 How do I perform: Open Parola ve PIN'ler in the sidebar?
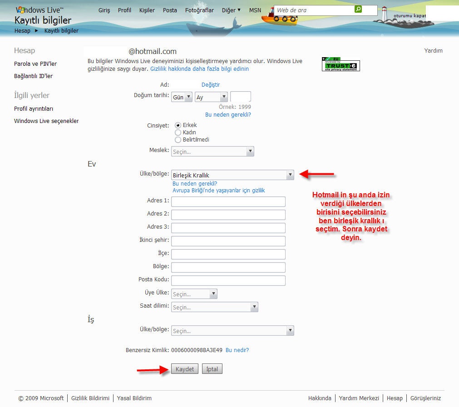click(x=35, y=64)
